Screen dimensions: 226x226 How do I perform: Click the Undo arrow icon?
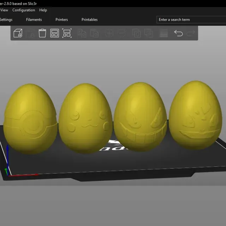click(178, 33)
